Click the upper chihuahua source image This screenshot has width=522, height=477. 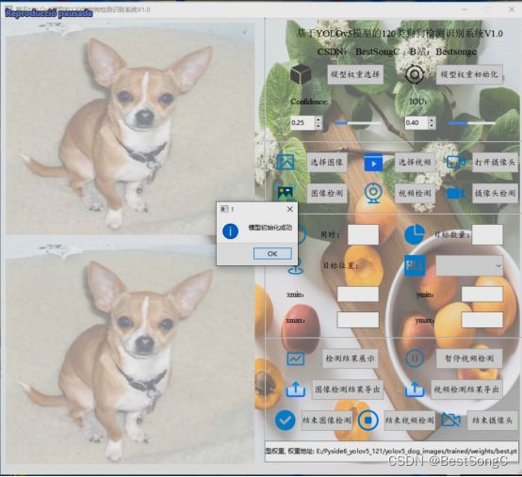(130, 128)
